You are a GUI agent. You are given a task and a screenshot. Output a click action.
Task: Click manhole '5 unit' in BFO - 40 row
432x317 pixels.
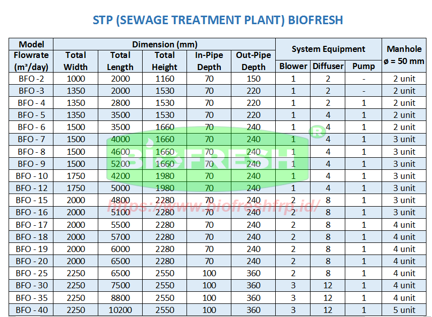tap(404, 310)
